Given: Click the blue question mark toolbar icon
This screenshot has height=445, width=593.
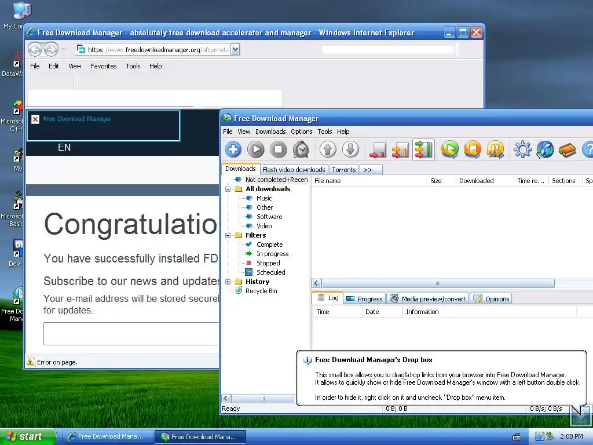Looking at the screenshot, I should tap(587, 149).
